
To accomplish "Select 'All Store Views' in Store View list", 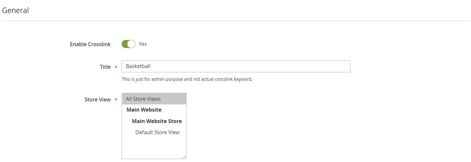I will 154,99.
